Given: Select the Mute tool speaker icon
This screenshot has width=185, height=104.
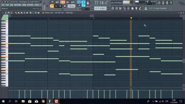Looking at the screenshot, I should (x=27, y=13).
